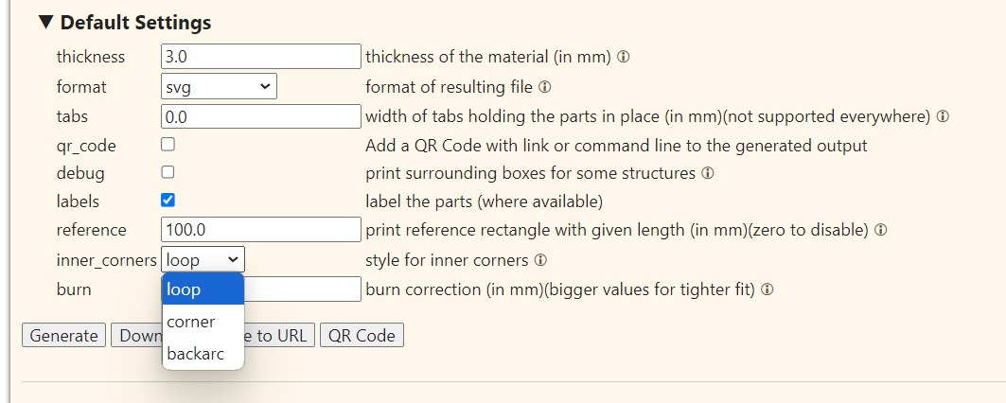Click info icon beside format description
Viewport: 1006px width, 403px height.
pyautogui.click(x=545, y=87)
